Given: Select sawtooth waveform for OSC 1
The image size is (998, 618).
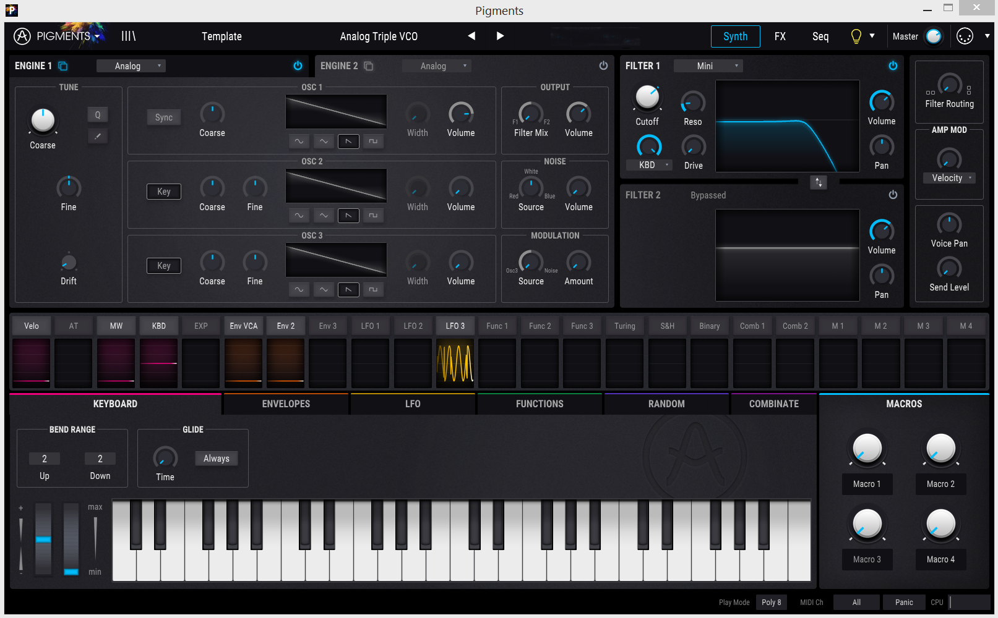Looking at the screenshot, I should coord(348,142).
